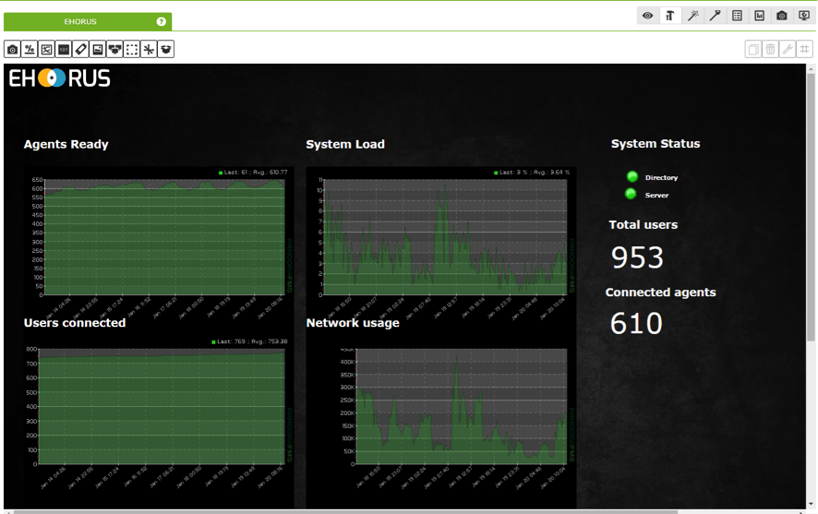
Task: Click the scrollbar up arrow
Action: (811, 68)
